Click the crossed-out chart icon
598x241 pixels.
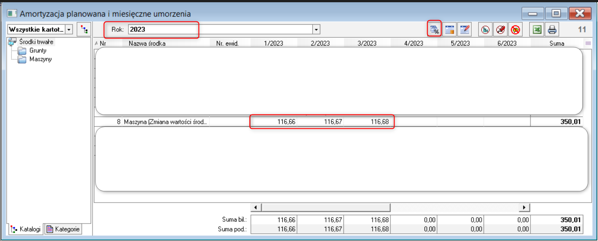point(485,30)
